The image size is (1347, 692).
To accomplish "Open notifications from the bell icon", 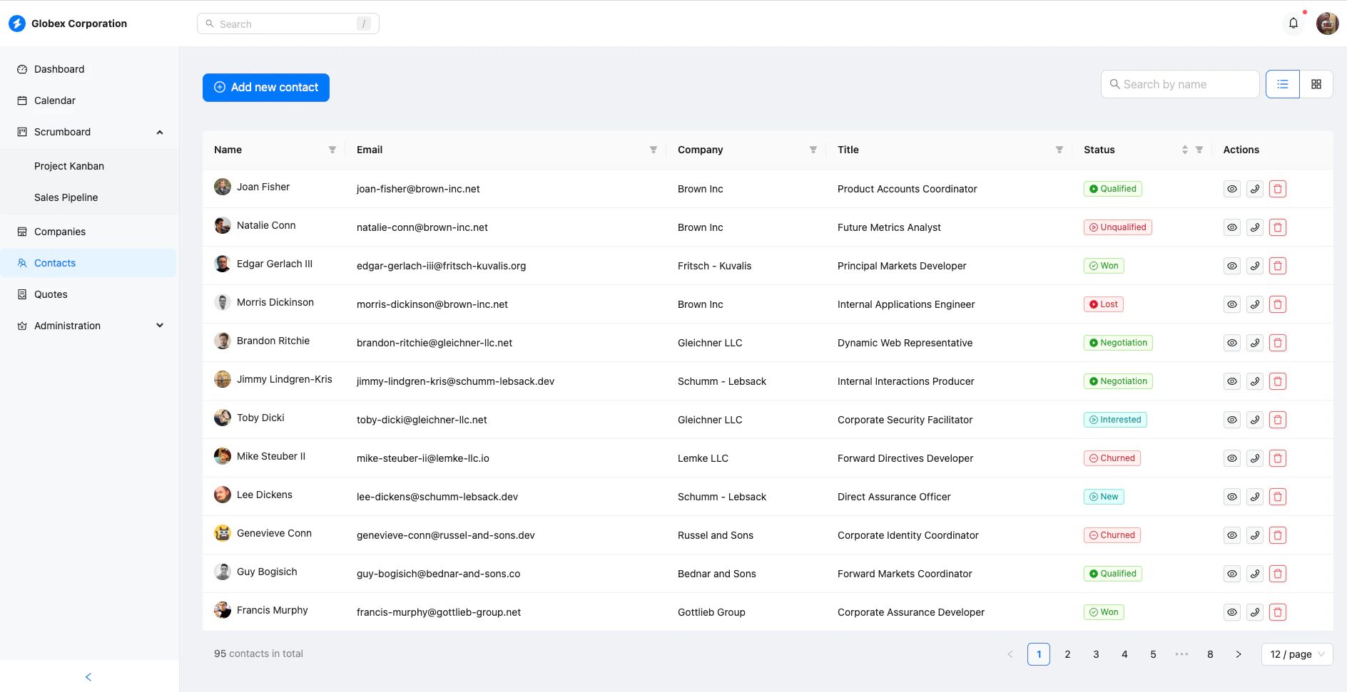I will coord(1293,23).
